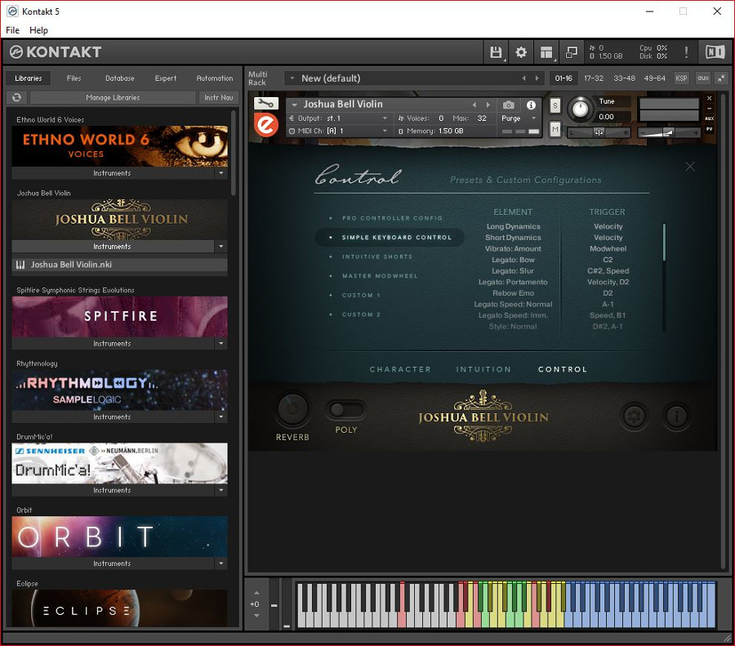
Task: Expand Rhythmology Instruments dropdown arrow
Action: point(220,417)
